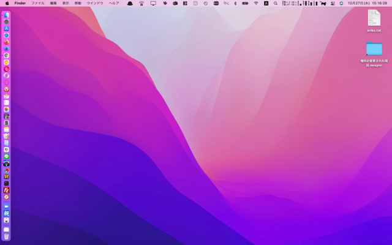392x245 pixels.
Task: Launch the LINE messenger in the Dock
Action: point(6,157)
